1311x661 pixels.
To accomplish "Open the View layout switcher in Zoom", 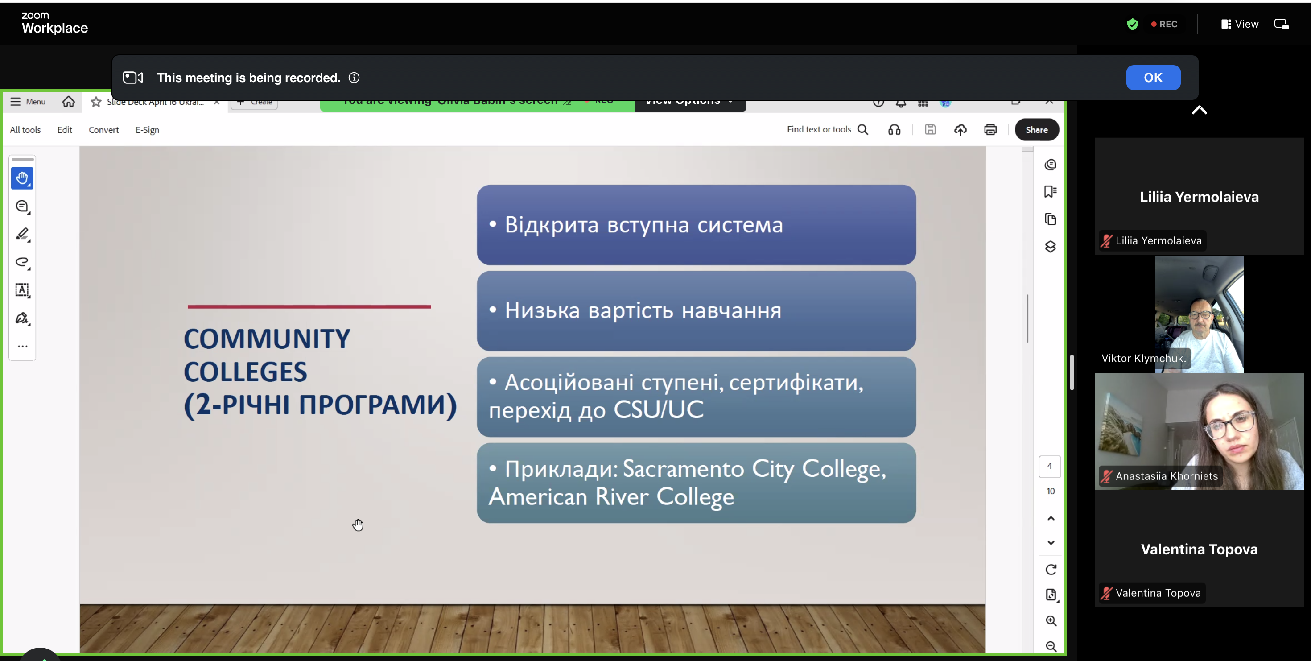I will point(1239,24).
